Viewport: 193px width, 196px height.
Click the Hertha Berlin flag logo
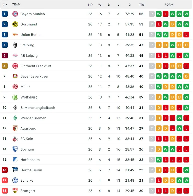tap(15, 170)
